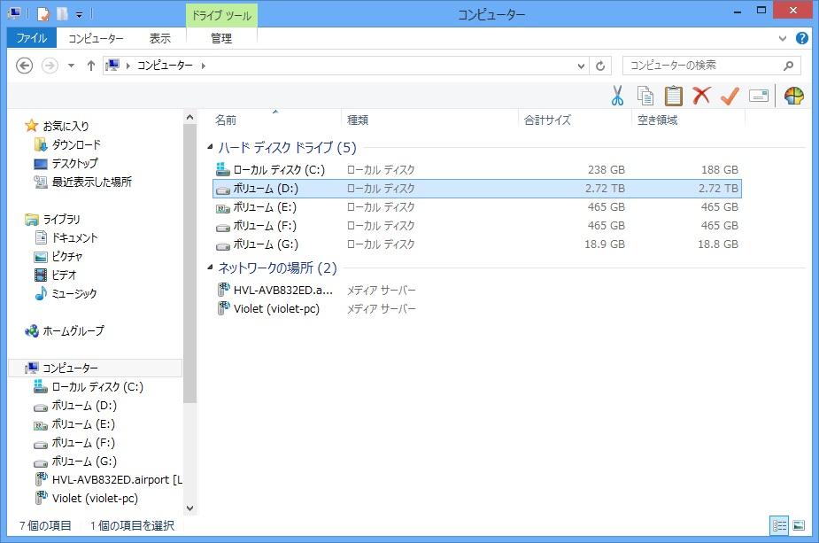Click the Rename toolbar icon
The width and height of the screenshot is (819, 543).
coord(759,96)
